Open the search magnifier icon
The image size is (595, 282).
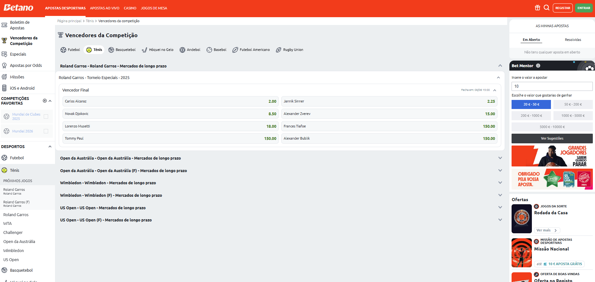pyautogui.click(x=547, y=8)
